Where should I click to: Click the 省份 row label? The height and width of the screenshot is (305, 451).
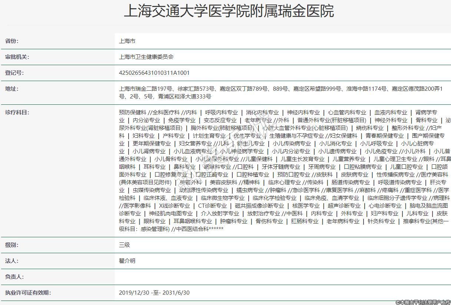coord(11,41)
